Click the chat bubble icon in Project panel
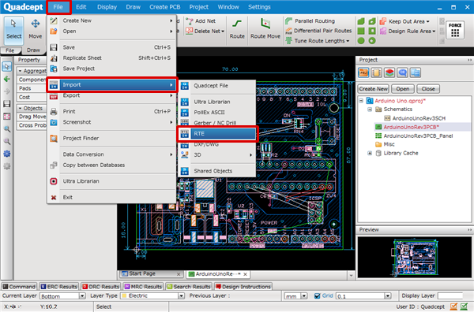Viewport: 474px width, 312px height. click(x=402, y=72)
